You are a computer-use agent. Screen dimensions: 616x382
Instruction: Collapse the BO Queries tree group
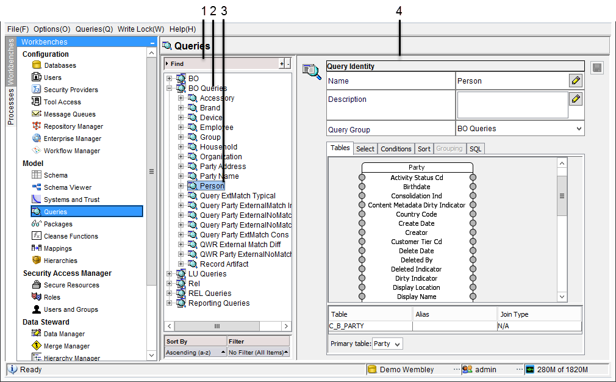click(x=170, y=88)
